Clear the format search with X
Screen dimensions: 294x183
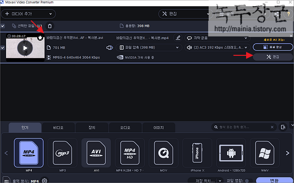click(272, 127)
